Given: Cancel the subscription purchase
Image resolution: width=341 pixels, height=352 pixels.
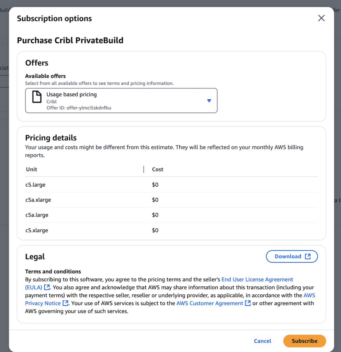Looking at the screenshot, I should click(x=262, y=341).
